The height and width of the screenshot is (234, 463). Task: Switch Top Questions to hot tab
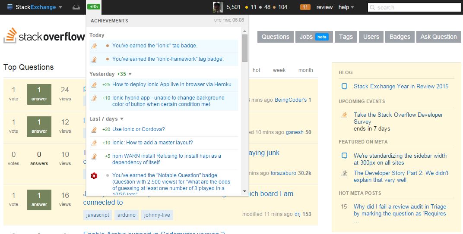pyautogui.click(x=257, y=70)
